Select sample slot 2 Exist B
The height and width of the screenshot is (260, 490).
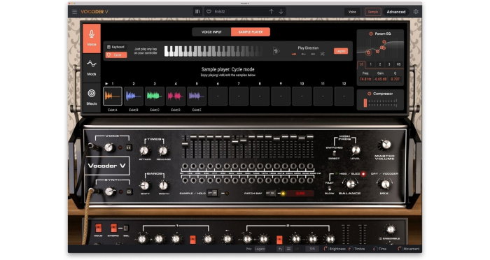click(134, 96)
